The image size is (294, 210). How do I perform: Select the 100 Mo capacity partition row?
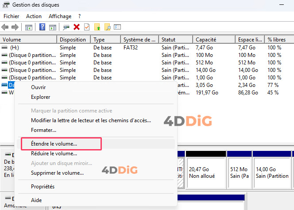click(x=147, y=55)
